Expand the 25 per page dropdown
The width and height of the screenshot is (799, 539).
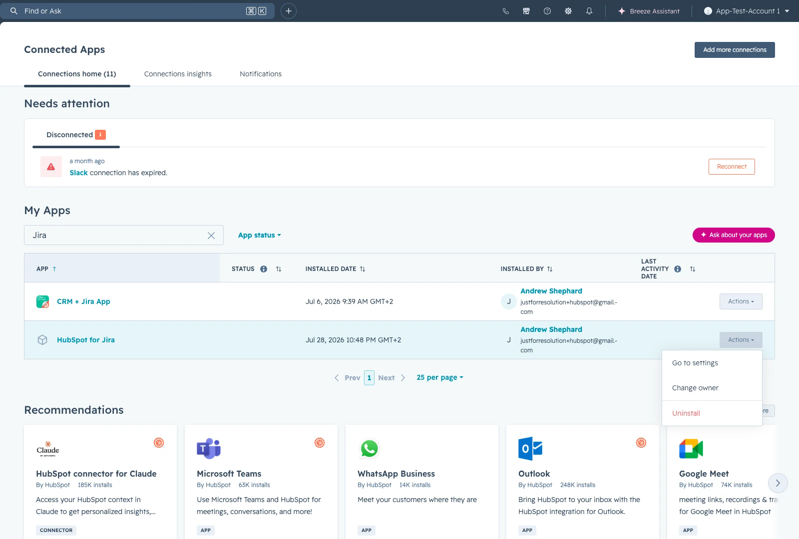coord(440,377)
